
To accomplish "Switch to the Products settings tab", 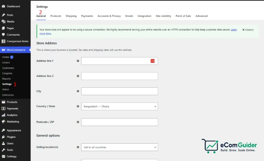I will click(x=56, y=16).
